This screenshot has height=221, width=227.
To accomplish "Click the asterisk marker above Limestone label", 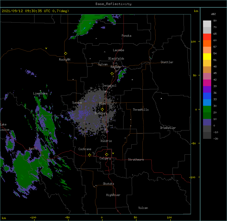I will click(x=40, y=91).
